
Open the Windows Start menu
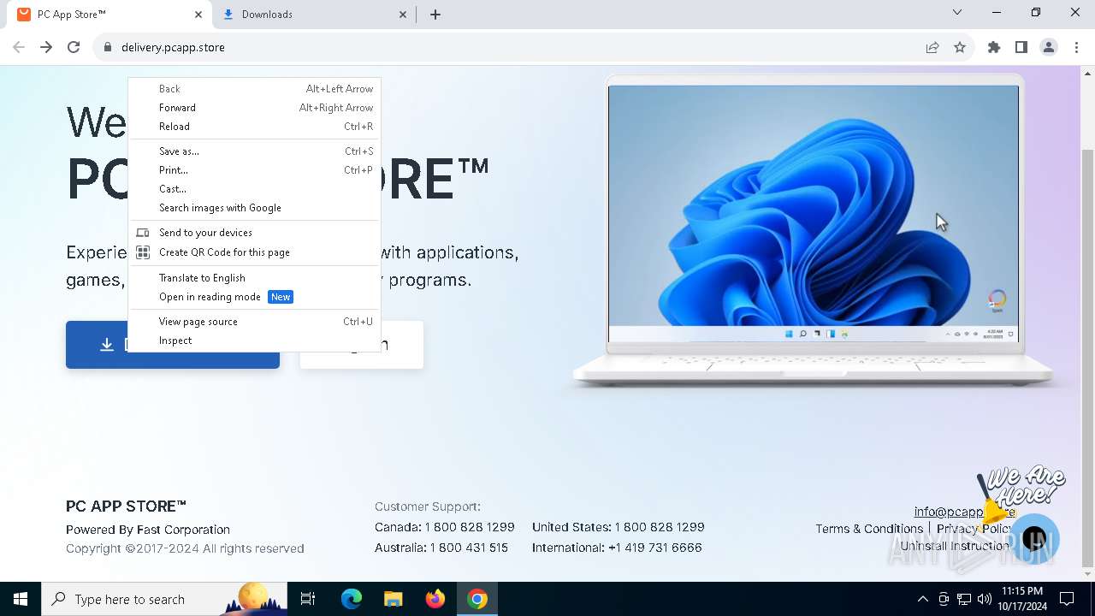click(21, 599)
